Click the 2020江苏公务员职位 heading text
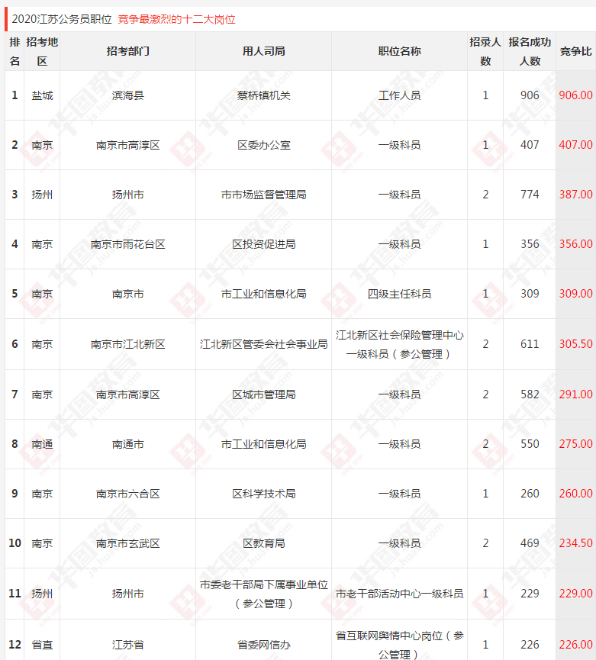The height and width of the screenshot is (660, 596). pyautogui.click(x=62, y=19)
